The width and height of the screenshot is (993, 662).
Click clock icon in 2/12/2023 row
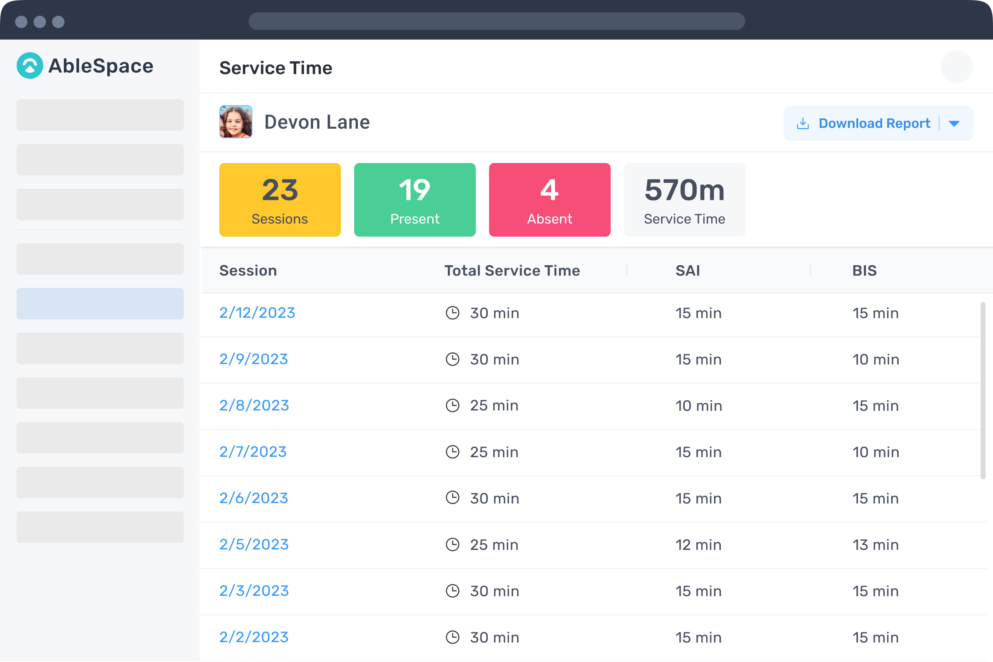pyautogui.click(x=453, y=313)
